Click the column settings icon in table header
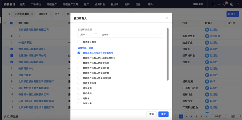242x120 pixels. (5, 23)
